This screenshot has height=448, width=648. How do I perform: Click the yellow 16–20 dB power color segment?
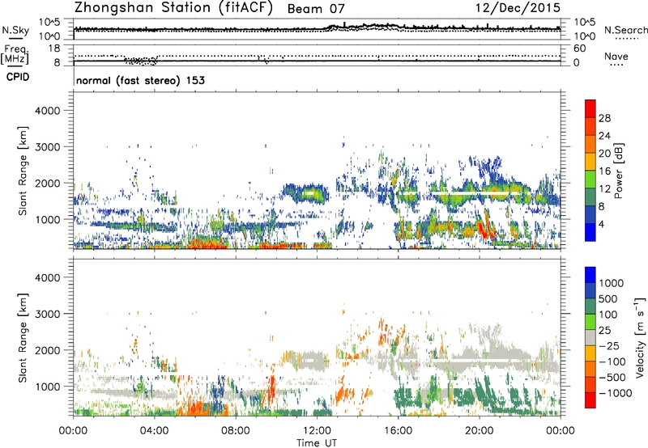(x=590, y=162)
